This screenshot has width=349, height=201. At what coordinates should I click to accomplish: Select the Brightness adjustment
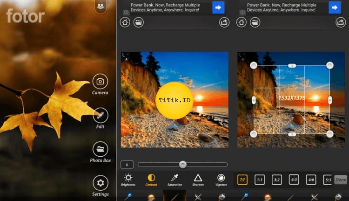click(128, 178)
